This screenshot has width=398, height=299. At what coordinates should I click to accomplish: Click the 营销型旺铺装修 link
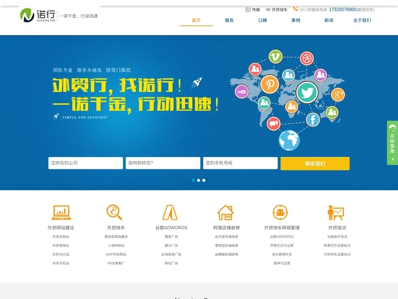pyautogui.click(x=227, y=245)
